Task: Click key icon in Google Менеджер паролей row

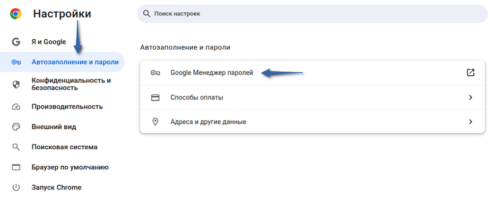Action: click(156, 73)
